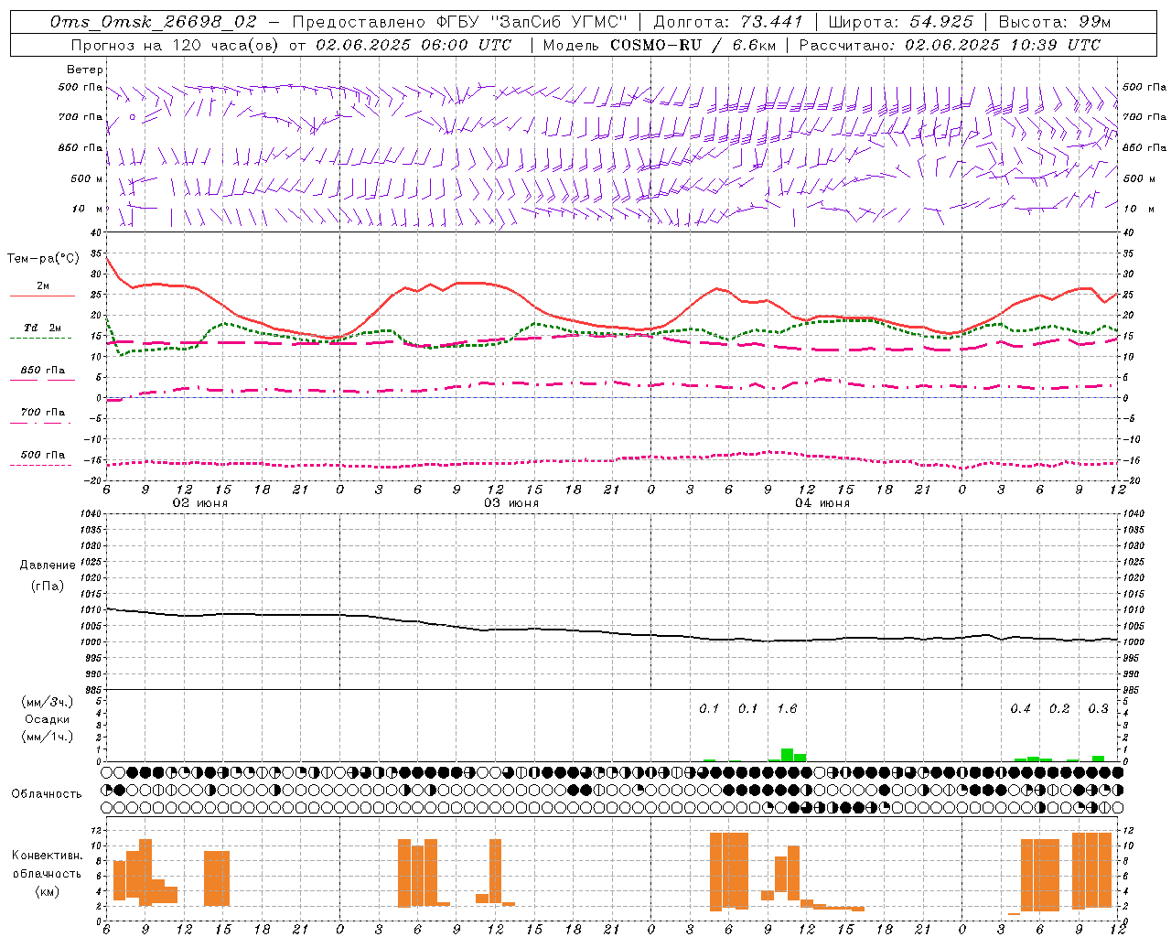Click the tallest green precipitation bar near 1.6
This screenshot has width=1171, height=937.
pyautogui.click(x=787, y=755)
